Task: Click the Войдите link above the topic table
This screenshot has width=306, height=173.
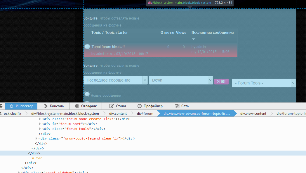Action: [x=90, y=18]
